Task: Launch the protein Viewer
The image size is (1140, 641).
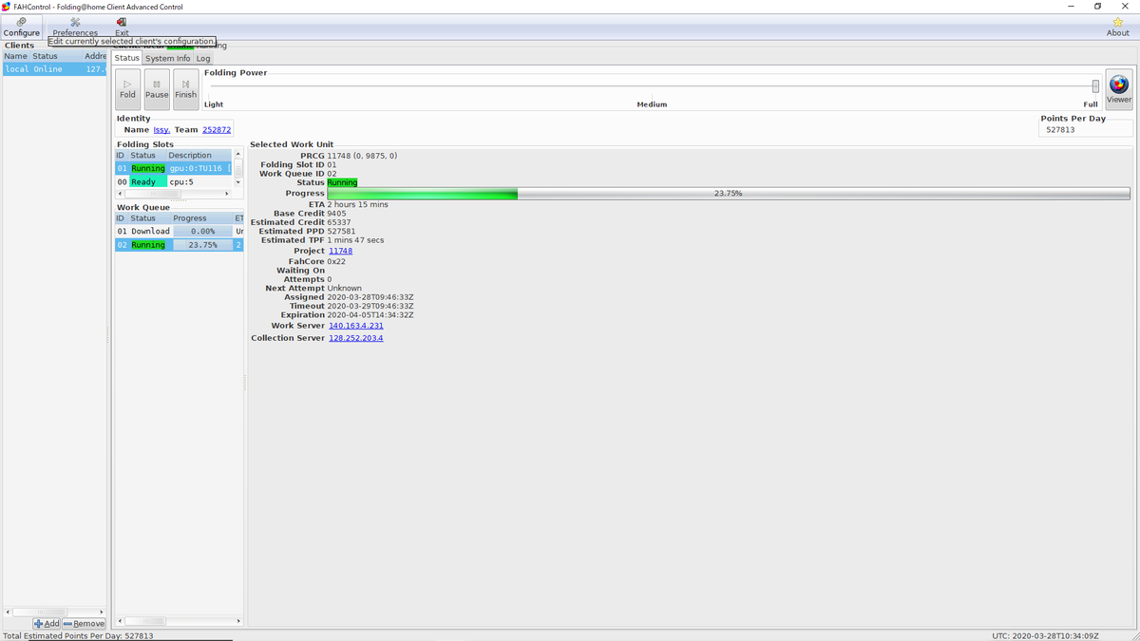Action: click(x=1119, y=90)
